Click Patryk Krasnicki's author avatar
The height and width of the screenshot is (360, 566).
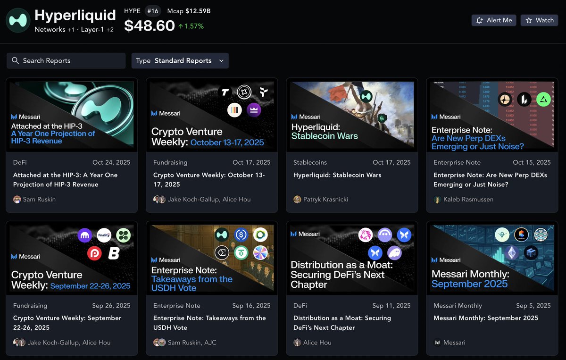click(297, 200)
